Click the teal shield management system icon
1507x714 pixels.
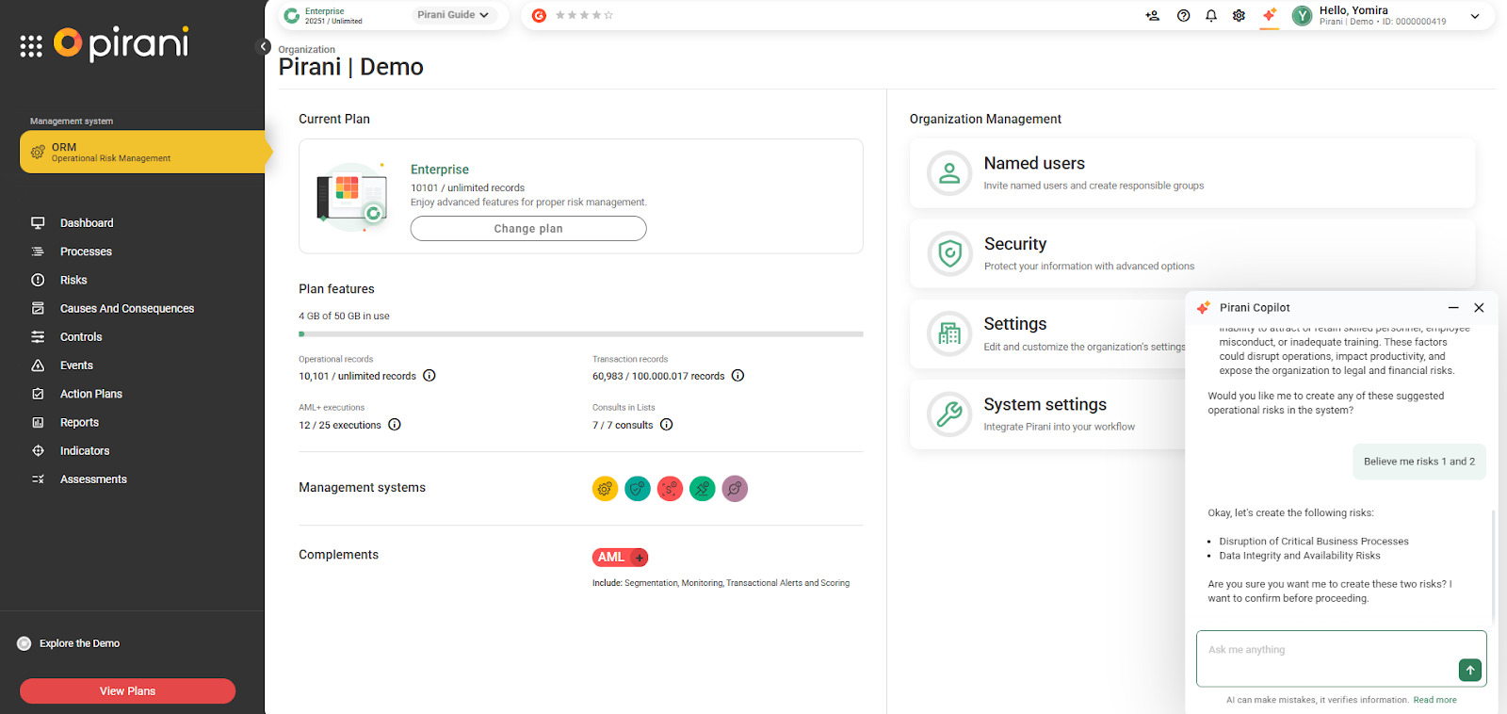[638, 489]
